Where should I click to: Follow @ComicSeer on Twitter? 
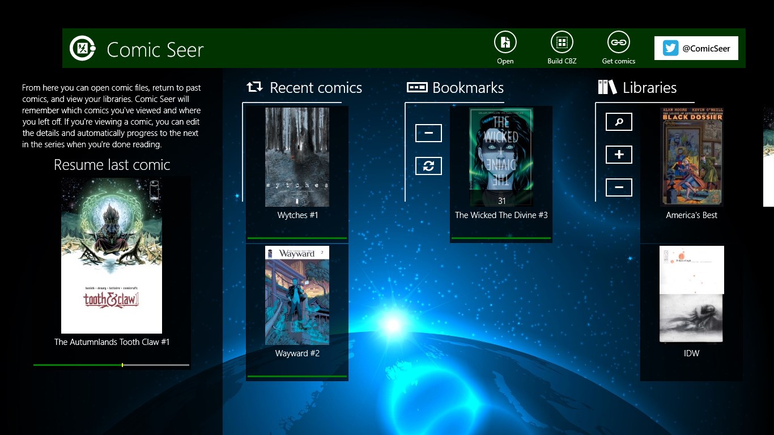696,48
